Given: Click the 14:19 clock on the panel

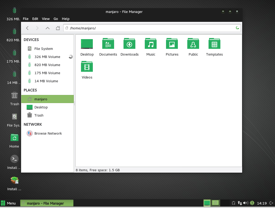Looking at the screenshot, I should (262, 203).
